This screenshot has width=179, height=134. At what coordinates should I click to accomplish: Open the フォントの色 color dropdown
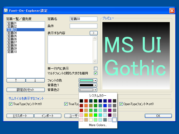(x=88, y=80)
